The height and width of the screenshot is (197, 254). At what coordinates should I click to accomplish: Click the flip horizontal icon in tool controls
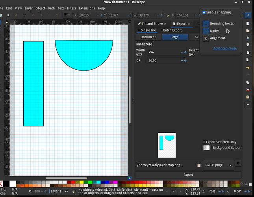coord(49,15)
